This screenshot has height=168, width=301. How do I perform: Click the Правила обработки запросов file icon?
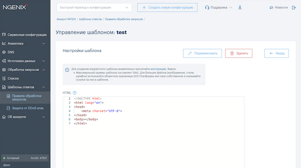(8, 96)
